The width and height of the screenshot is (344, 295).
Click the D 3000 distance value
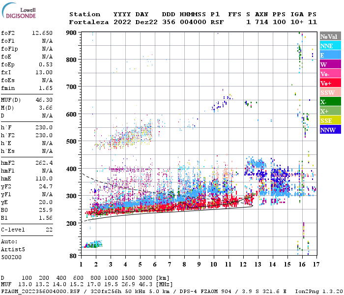[x=145, y=278]
